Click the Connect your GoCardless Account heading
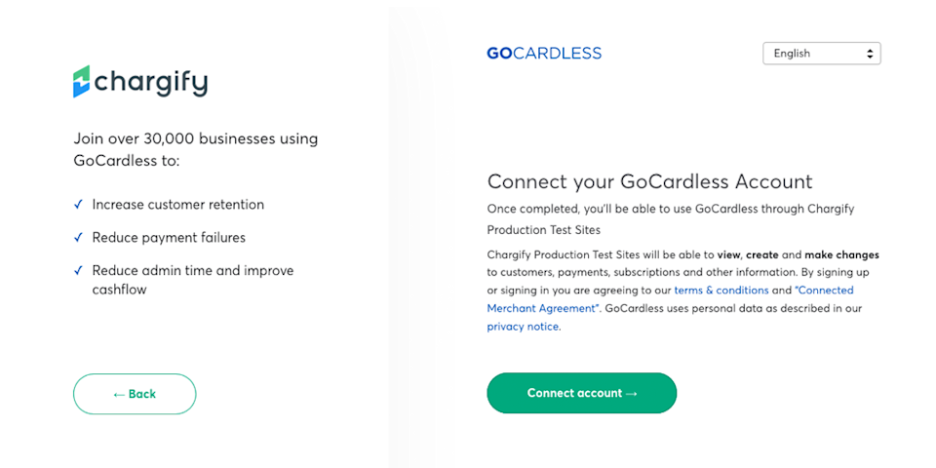This screenshot has height=468, width=936. click(x=650, y=181)
